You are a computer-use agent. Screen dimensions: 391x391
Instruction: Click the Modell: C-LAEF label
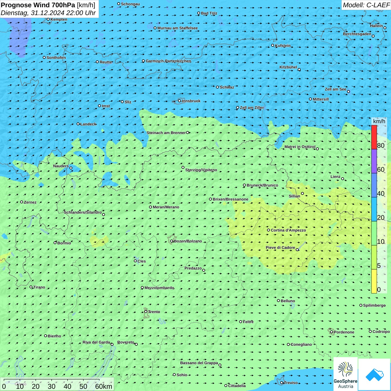(366, 5)
